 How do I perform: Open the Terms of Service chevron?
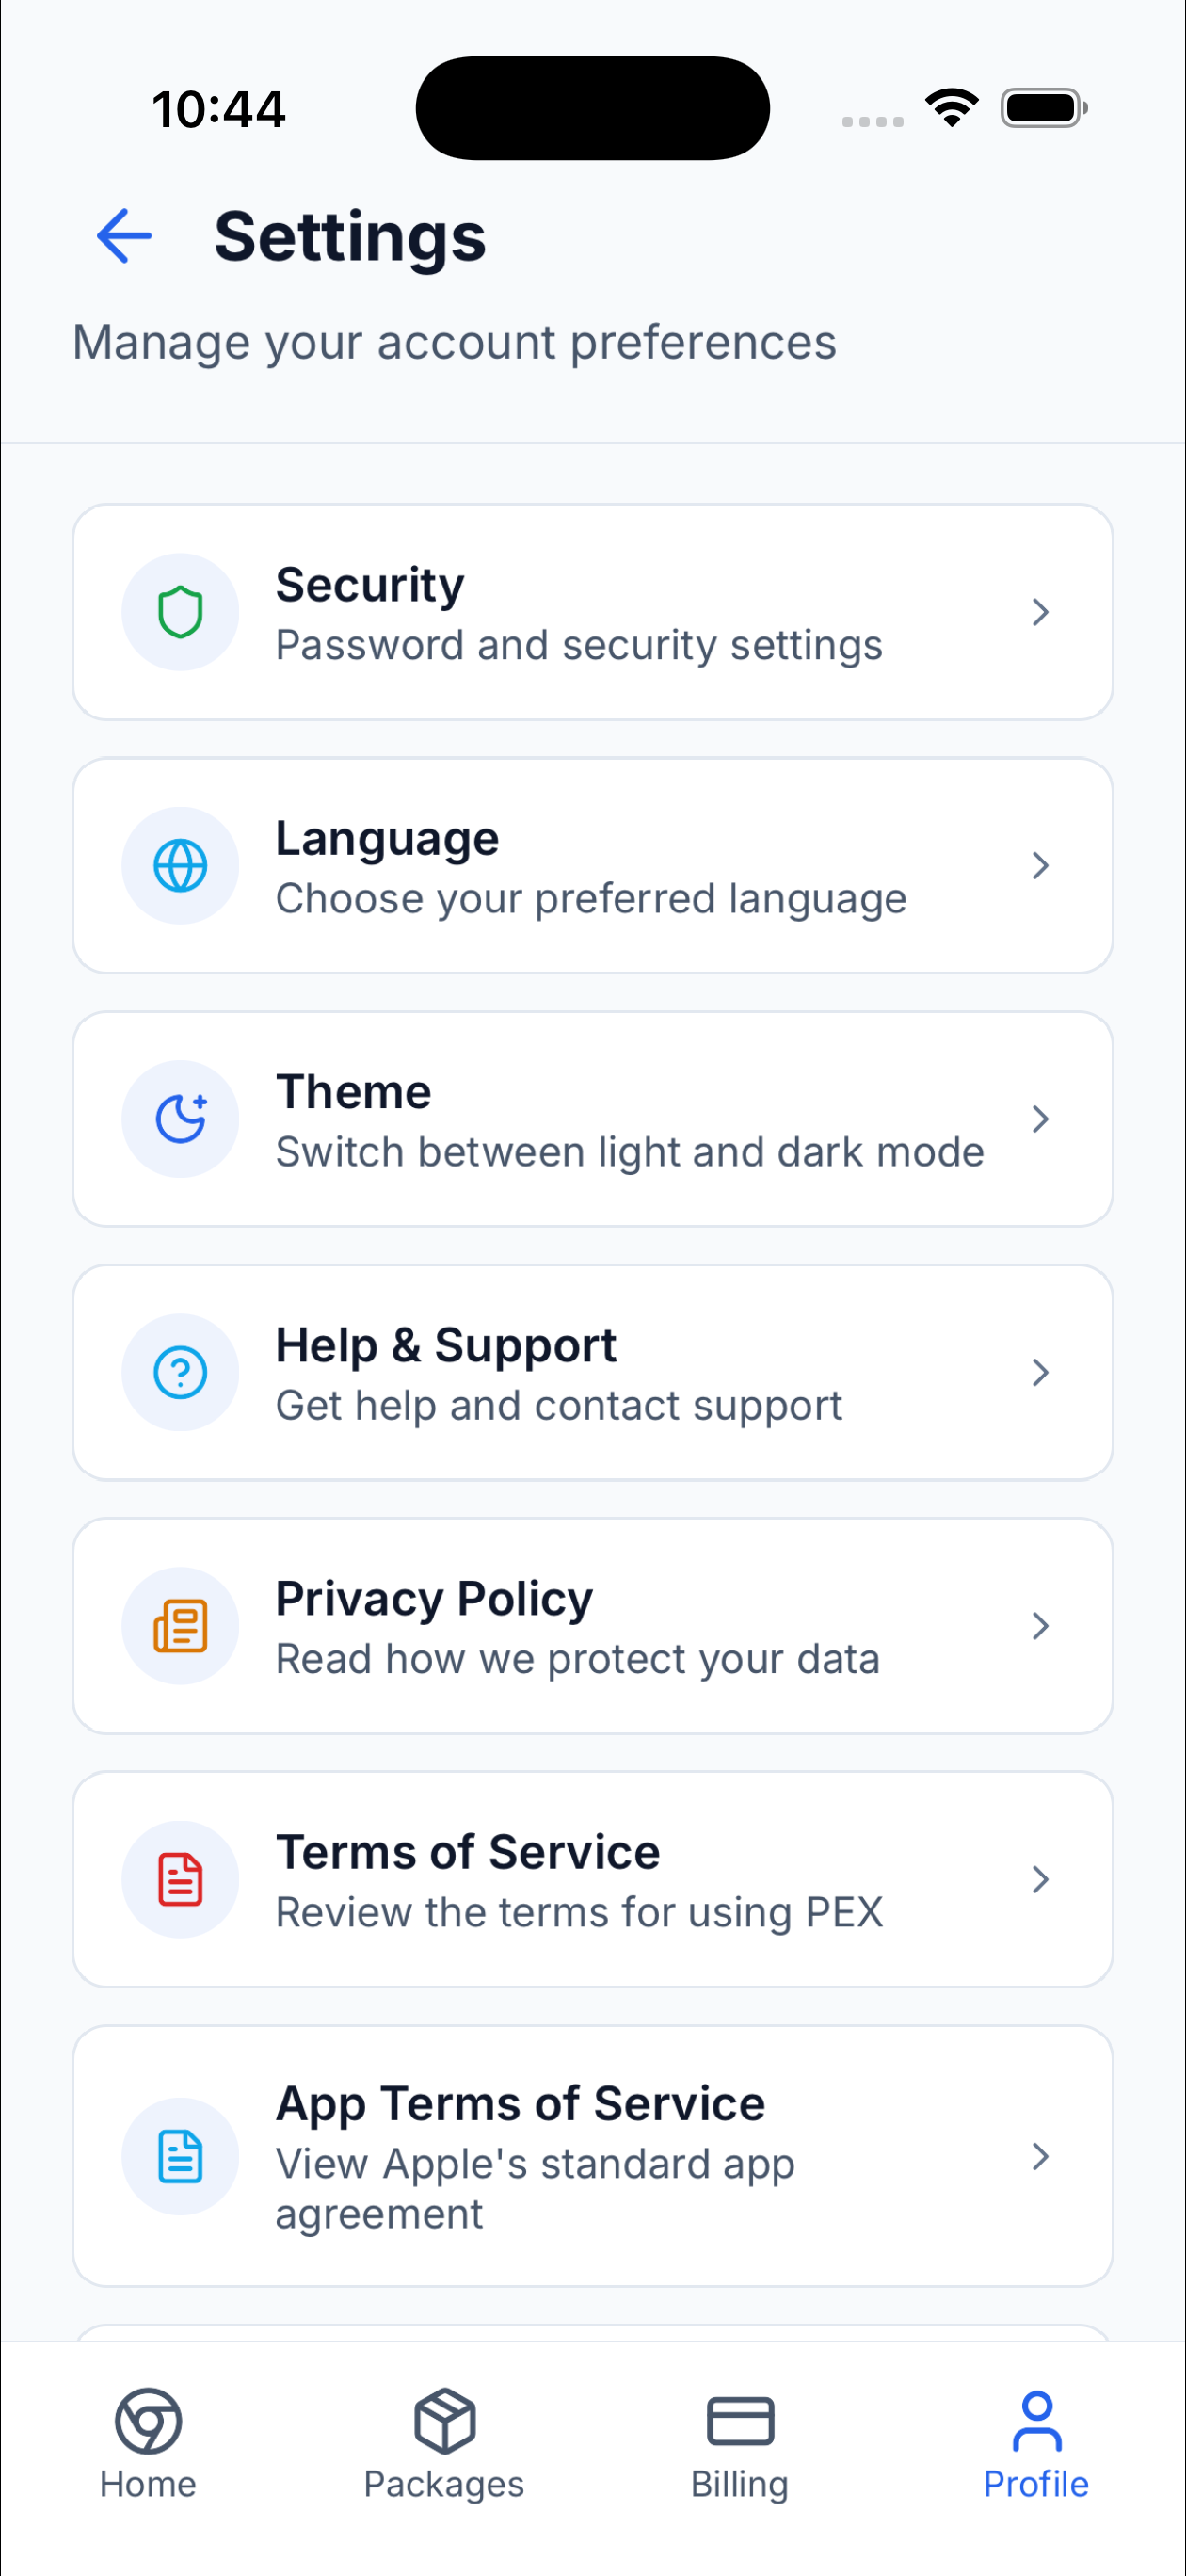coord(1040,1879)
